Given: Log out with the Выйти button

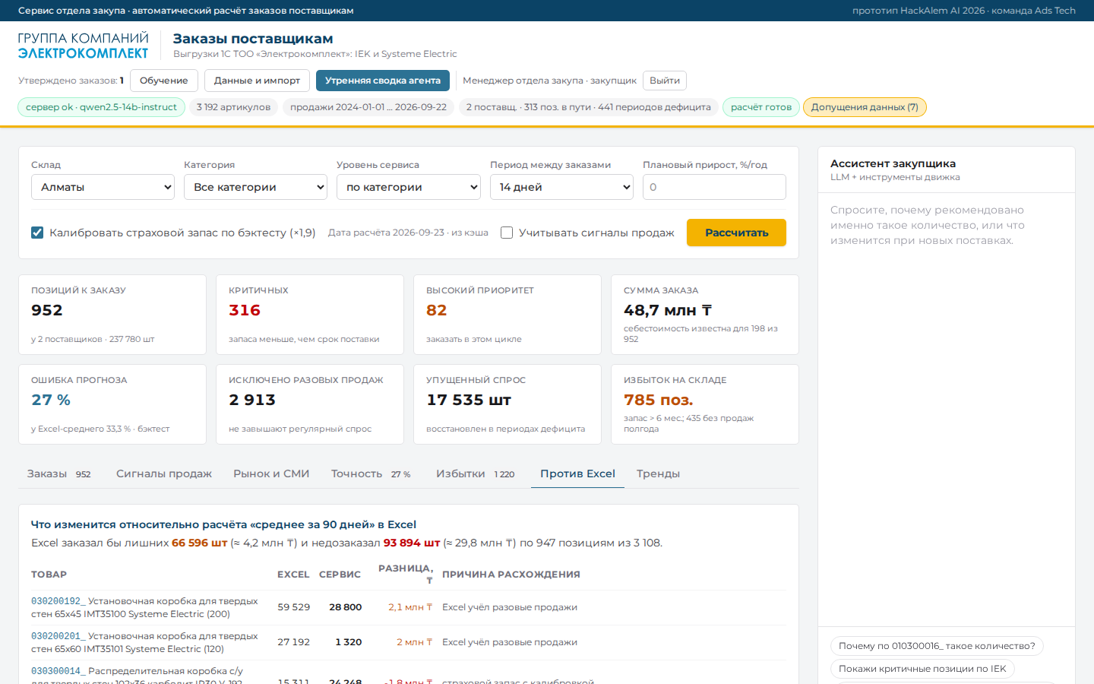Looking at the screenshot, I should (665, 81).
